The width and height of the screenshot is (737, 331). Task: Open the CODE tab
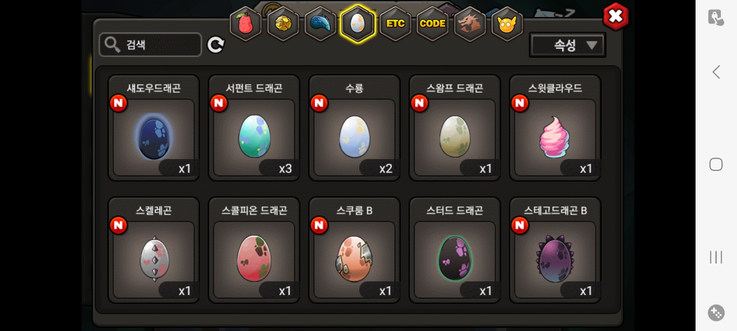(433, 23)
